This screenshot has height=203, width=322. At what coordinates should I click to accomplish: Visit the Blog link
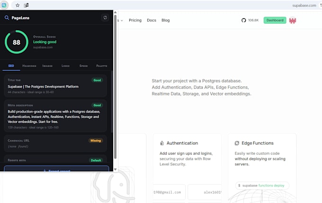point(166,20)
